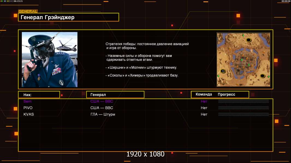Click 'ГЛА — Штурм' general entry
Screen dimensions: 291x163
(103, 114)
